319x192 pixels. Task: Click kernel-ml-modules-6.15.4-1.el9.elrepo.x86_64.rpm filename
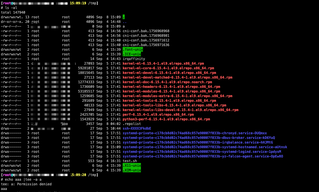171,92
